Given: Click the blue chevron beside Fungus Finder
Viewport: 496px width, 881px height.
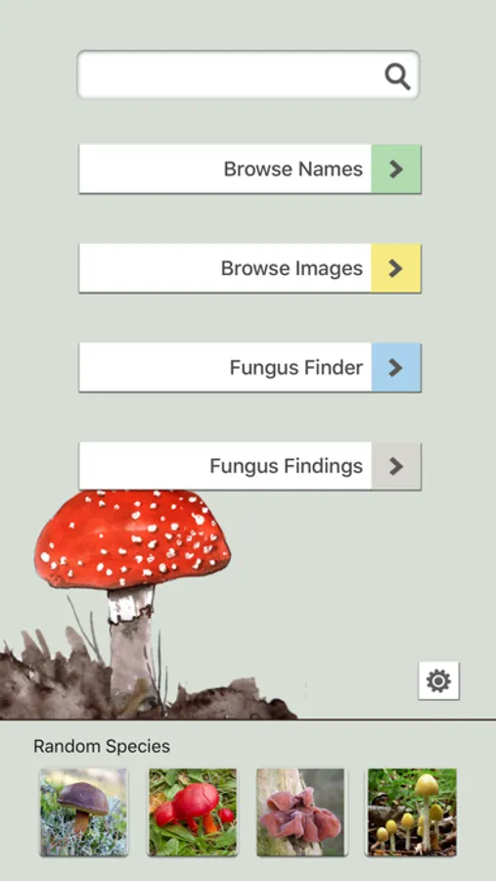Looking at the screenshot, I should pyautogui.click(x=396, y=367).
